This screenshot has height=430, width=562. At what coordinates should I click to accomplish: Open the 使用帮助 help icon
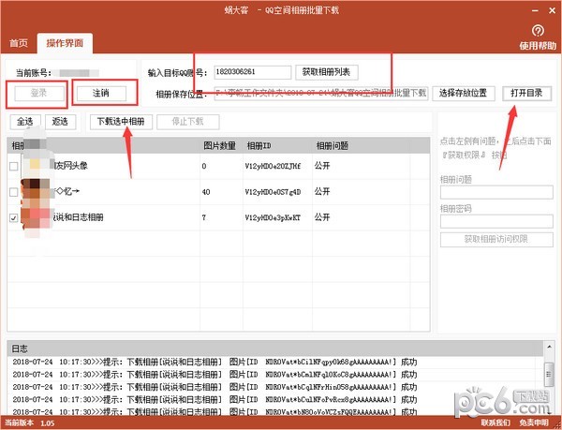[538, 31]
